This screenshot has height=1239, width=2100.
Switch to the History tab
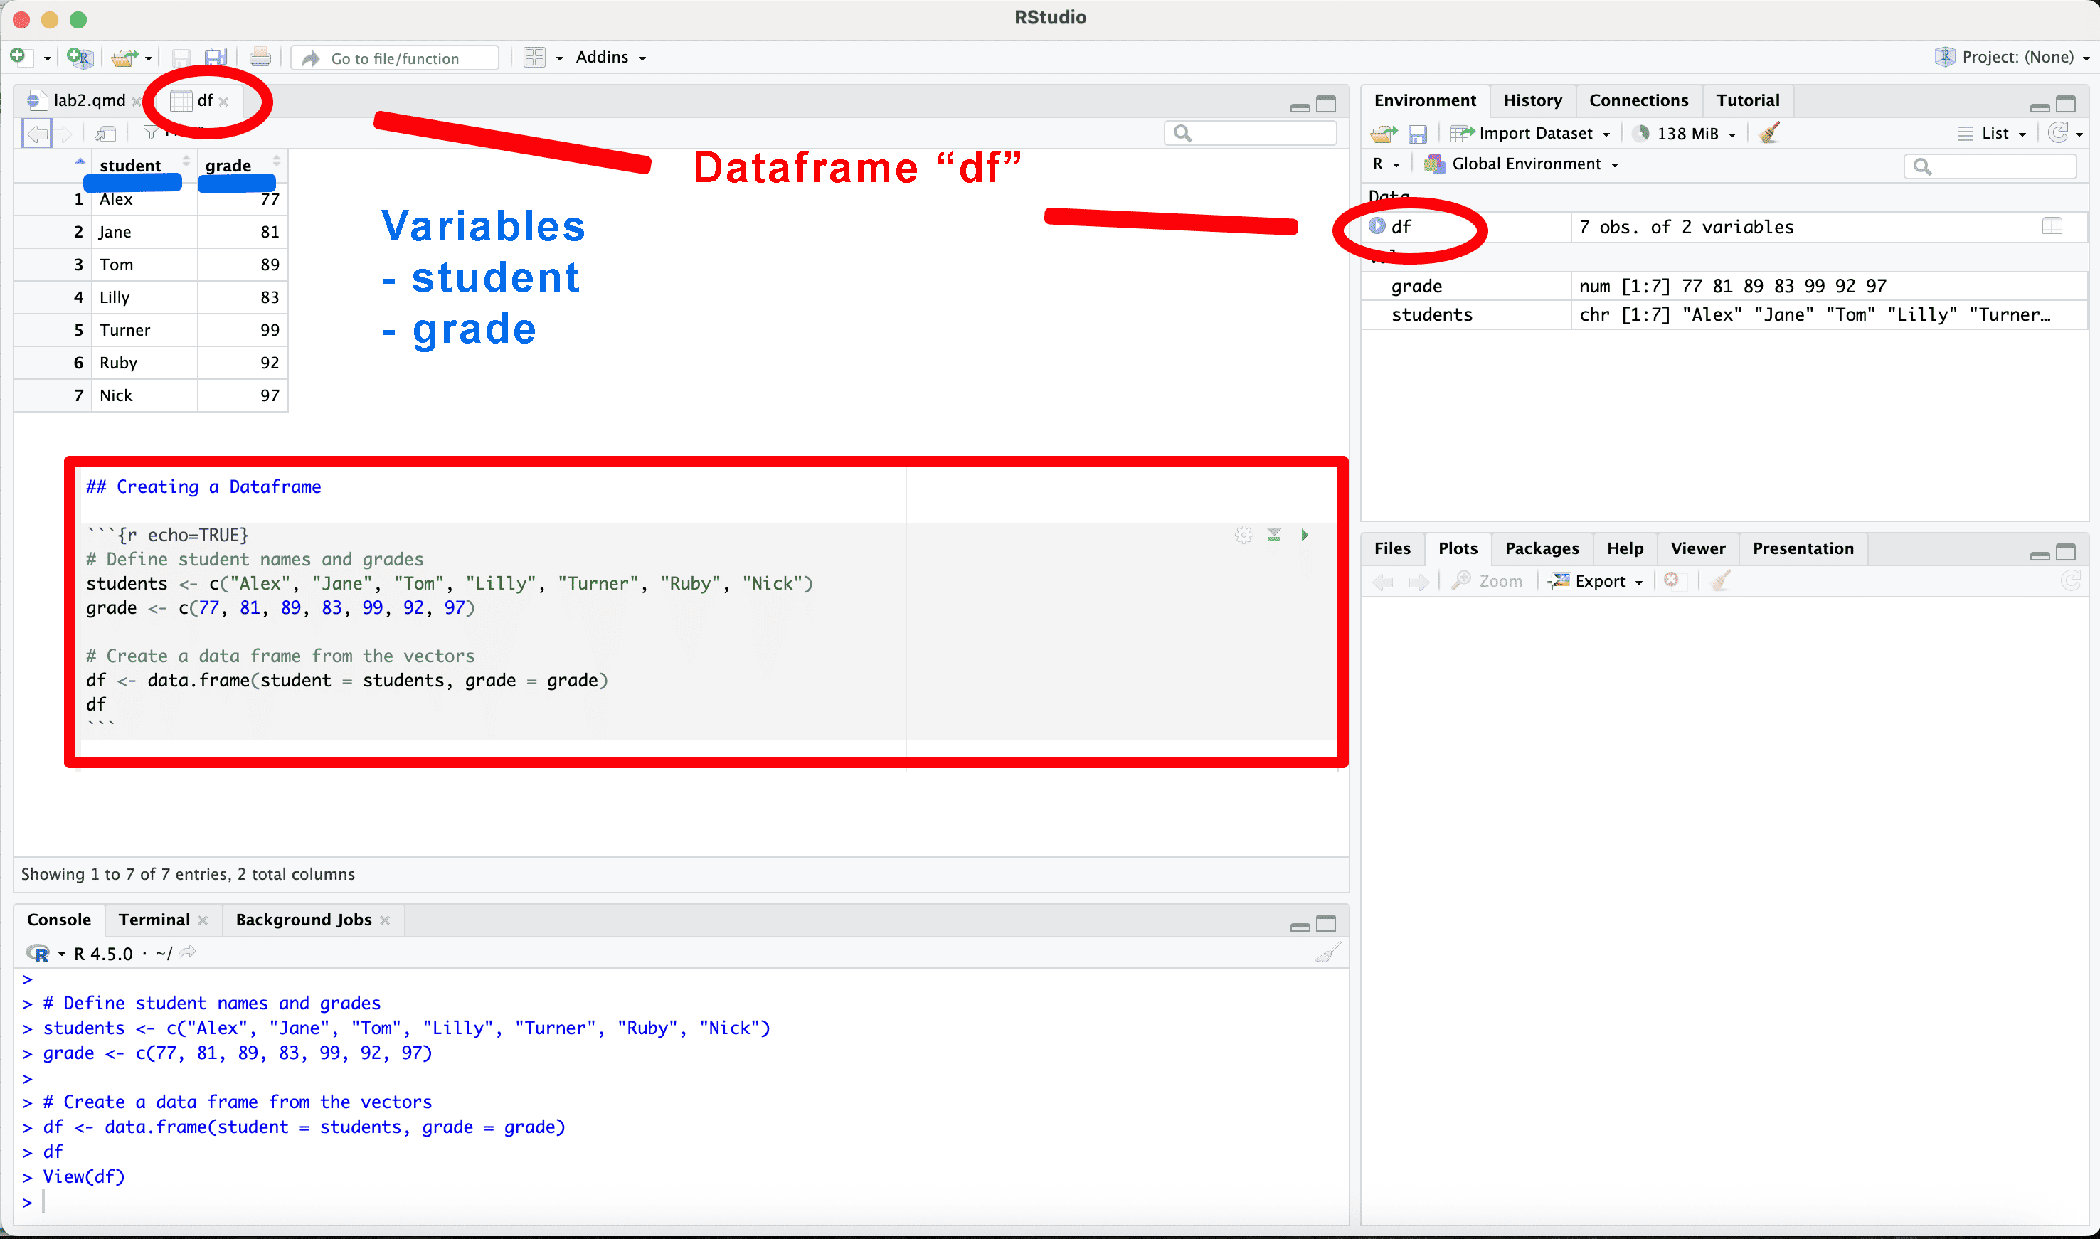[x=1532, y=100]
